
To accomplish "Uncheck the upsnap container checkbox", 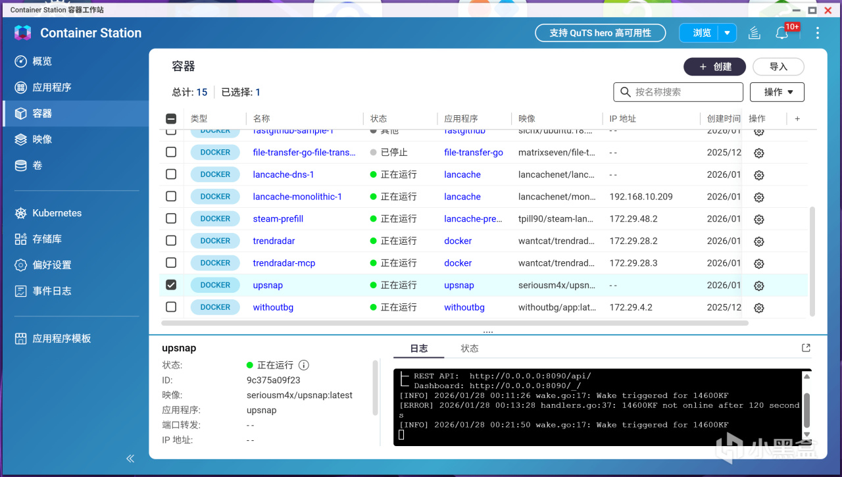I will pos(171,285).
